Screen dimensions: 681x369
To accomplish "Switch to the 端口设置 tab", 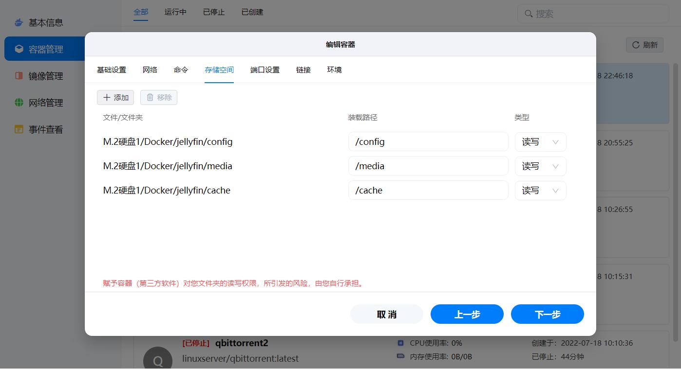I will point(265,70).
